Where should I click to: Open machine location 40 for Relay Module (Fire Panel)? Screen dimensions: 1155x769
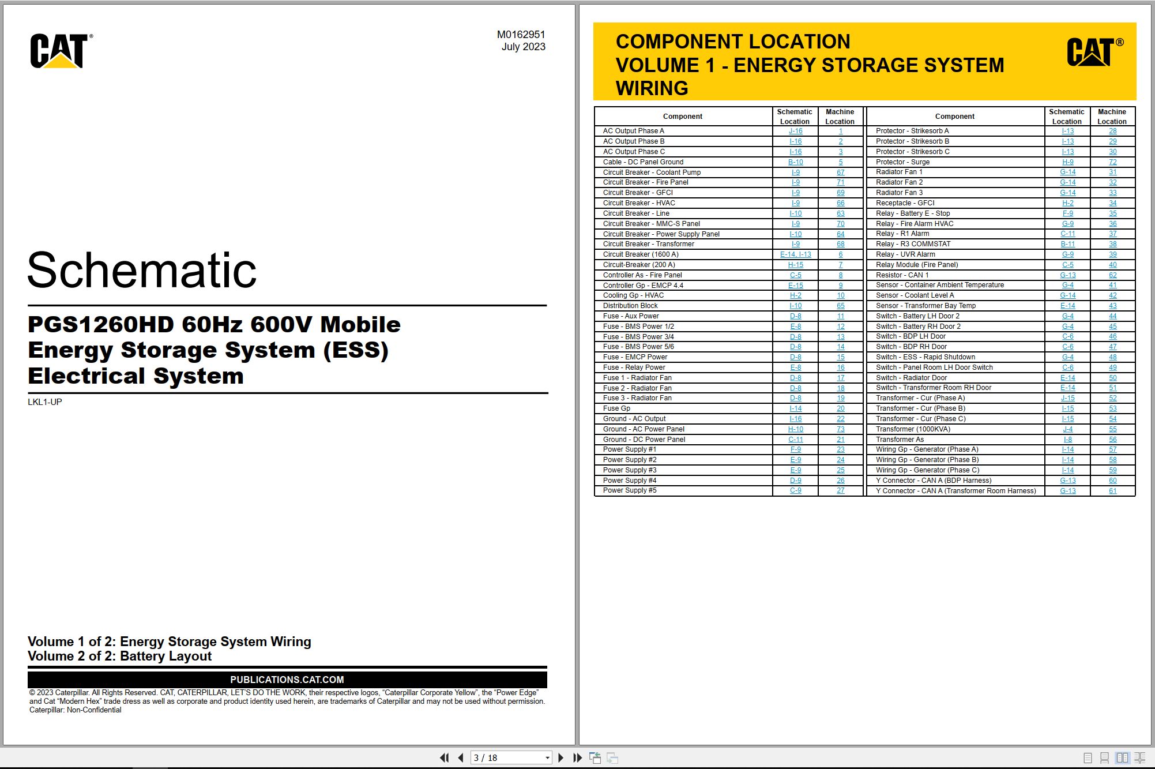pyautogui.click(x=1113, y=265)
